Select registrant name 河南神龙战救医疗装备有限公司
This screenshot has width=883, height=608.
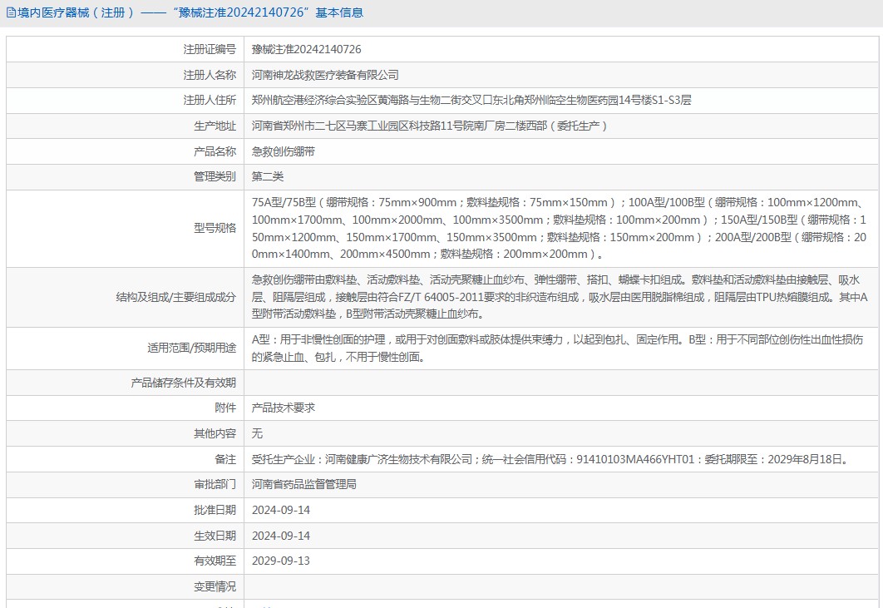pos(325,75)
